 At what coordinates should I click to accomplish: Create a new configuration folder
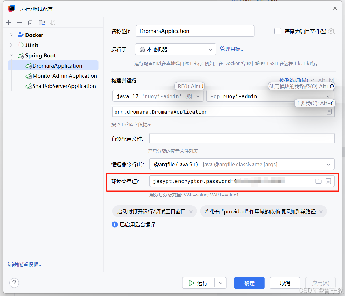tap(42, 23)
